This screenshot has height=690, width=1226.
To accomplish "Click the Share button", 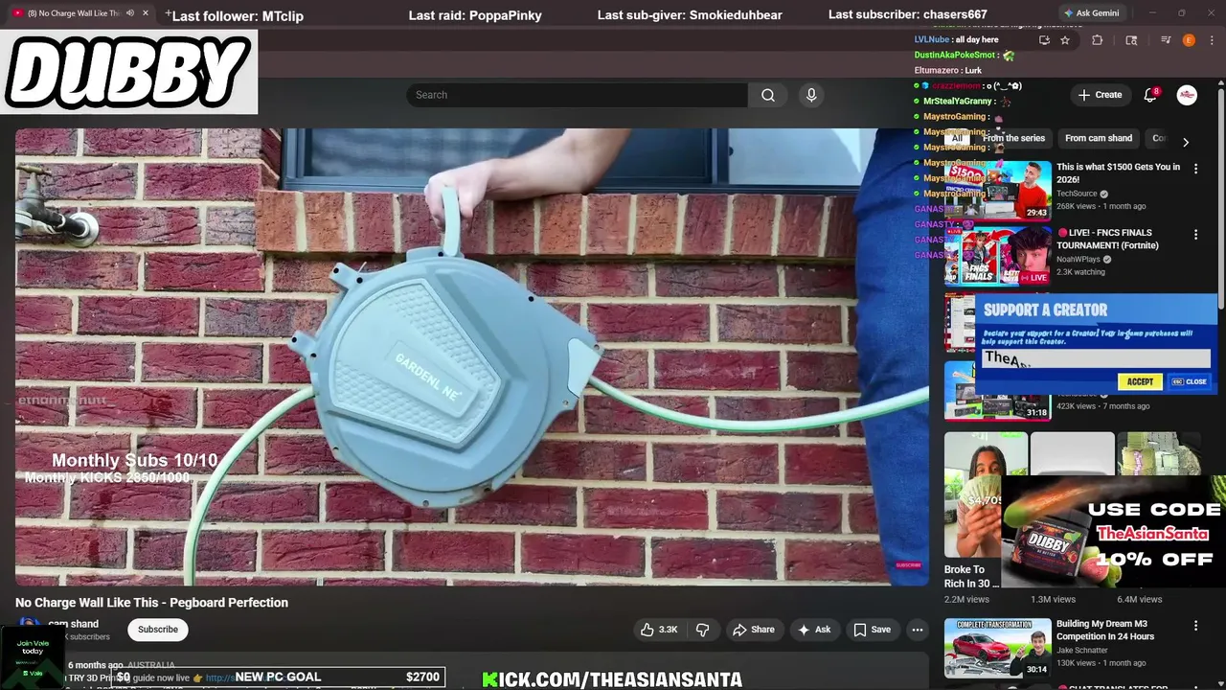I will tap(753, 630).
